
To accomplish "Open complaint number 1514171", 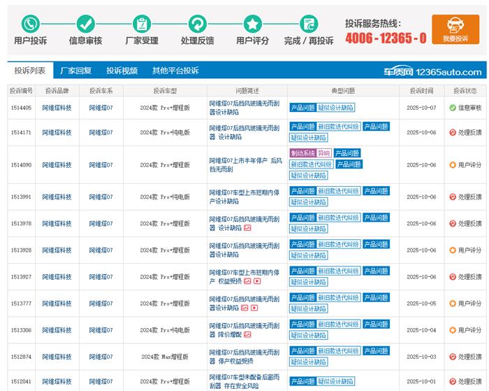I will tap(21, 132).
